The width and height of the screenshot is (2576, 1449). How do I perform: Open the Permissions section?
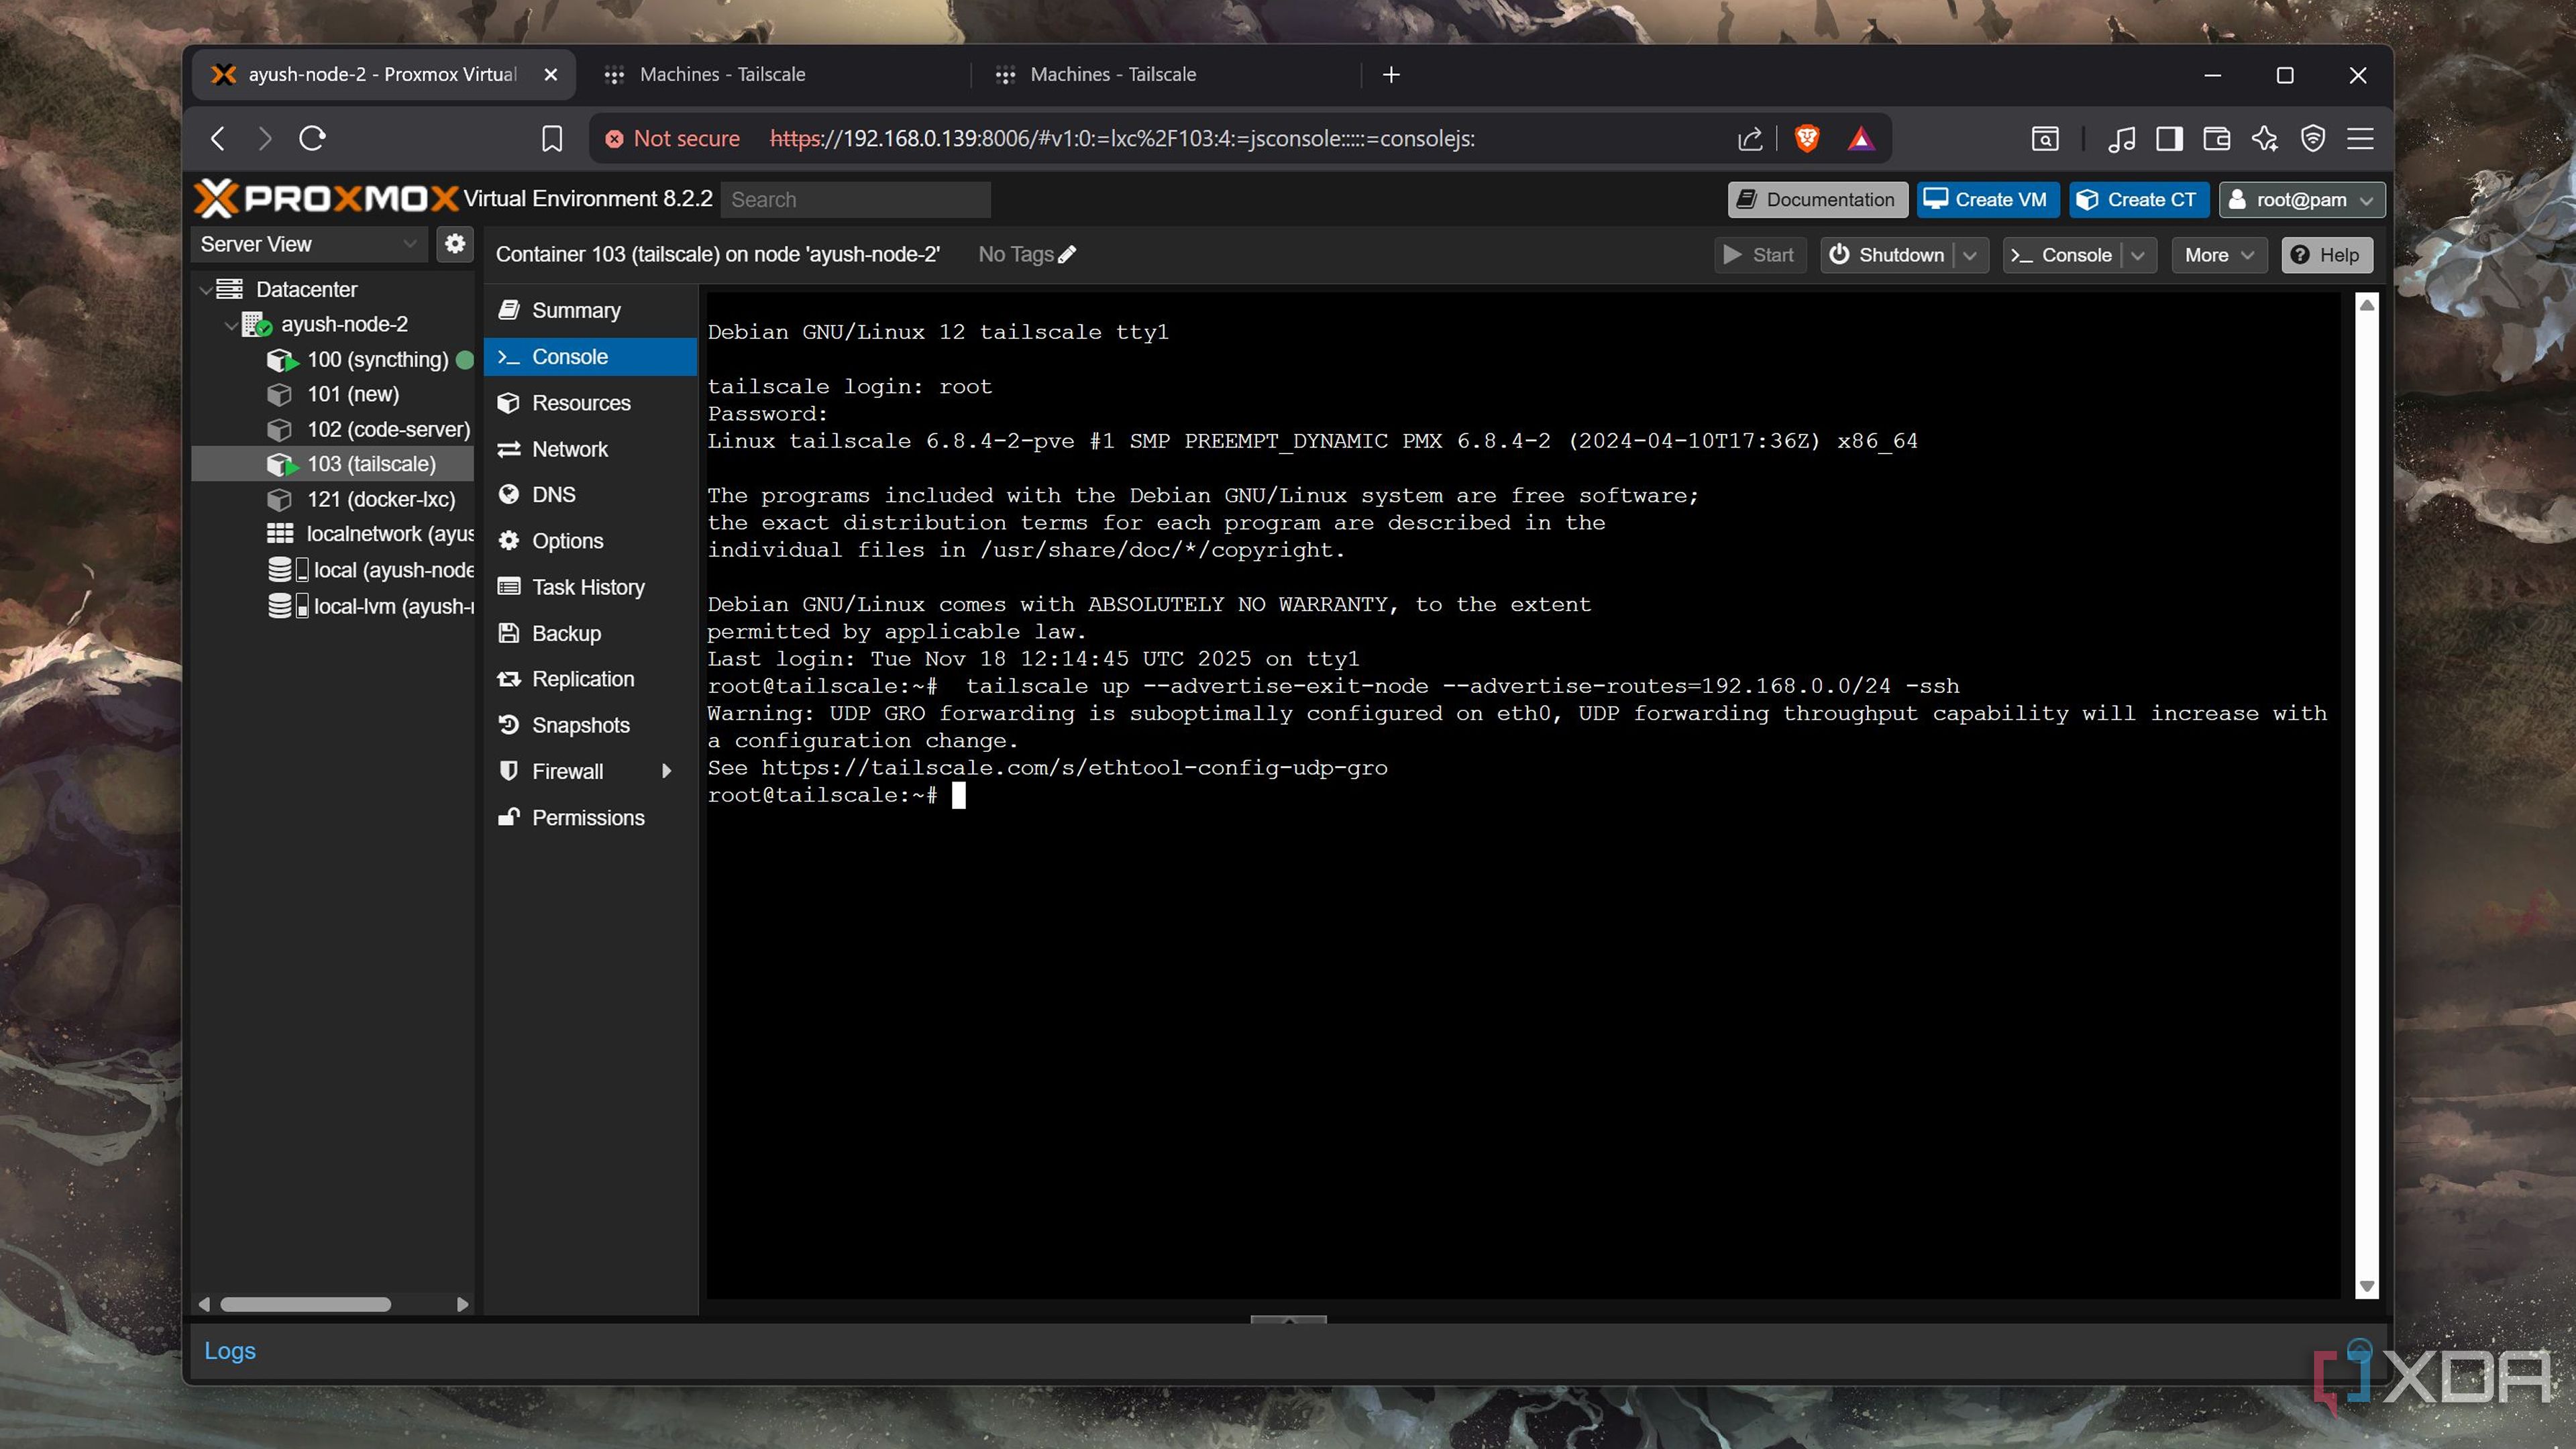590,817
